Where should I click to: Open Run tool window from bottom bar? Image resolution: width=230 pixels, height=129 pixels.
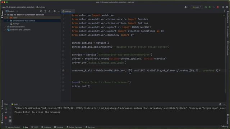(x=26, y=127)
